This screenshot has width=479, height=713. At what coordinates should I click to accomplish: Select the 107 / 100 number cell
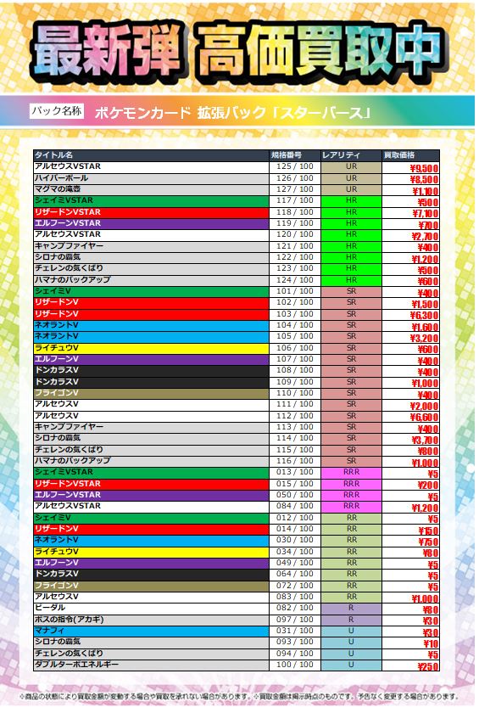click(x=295, y=359)
